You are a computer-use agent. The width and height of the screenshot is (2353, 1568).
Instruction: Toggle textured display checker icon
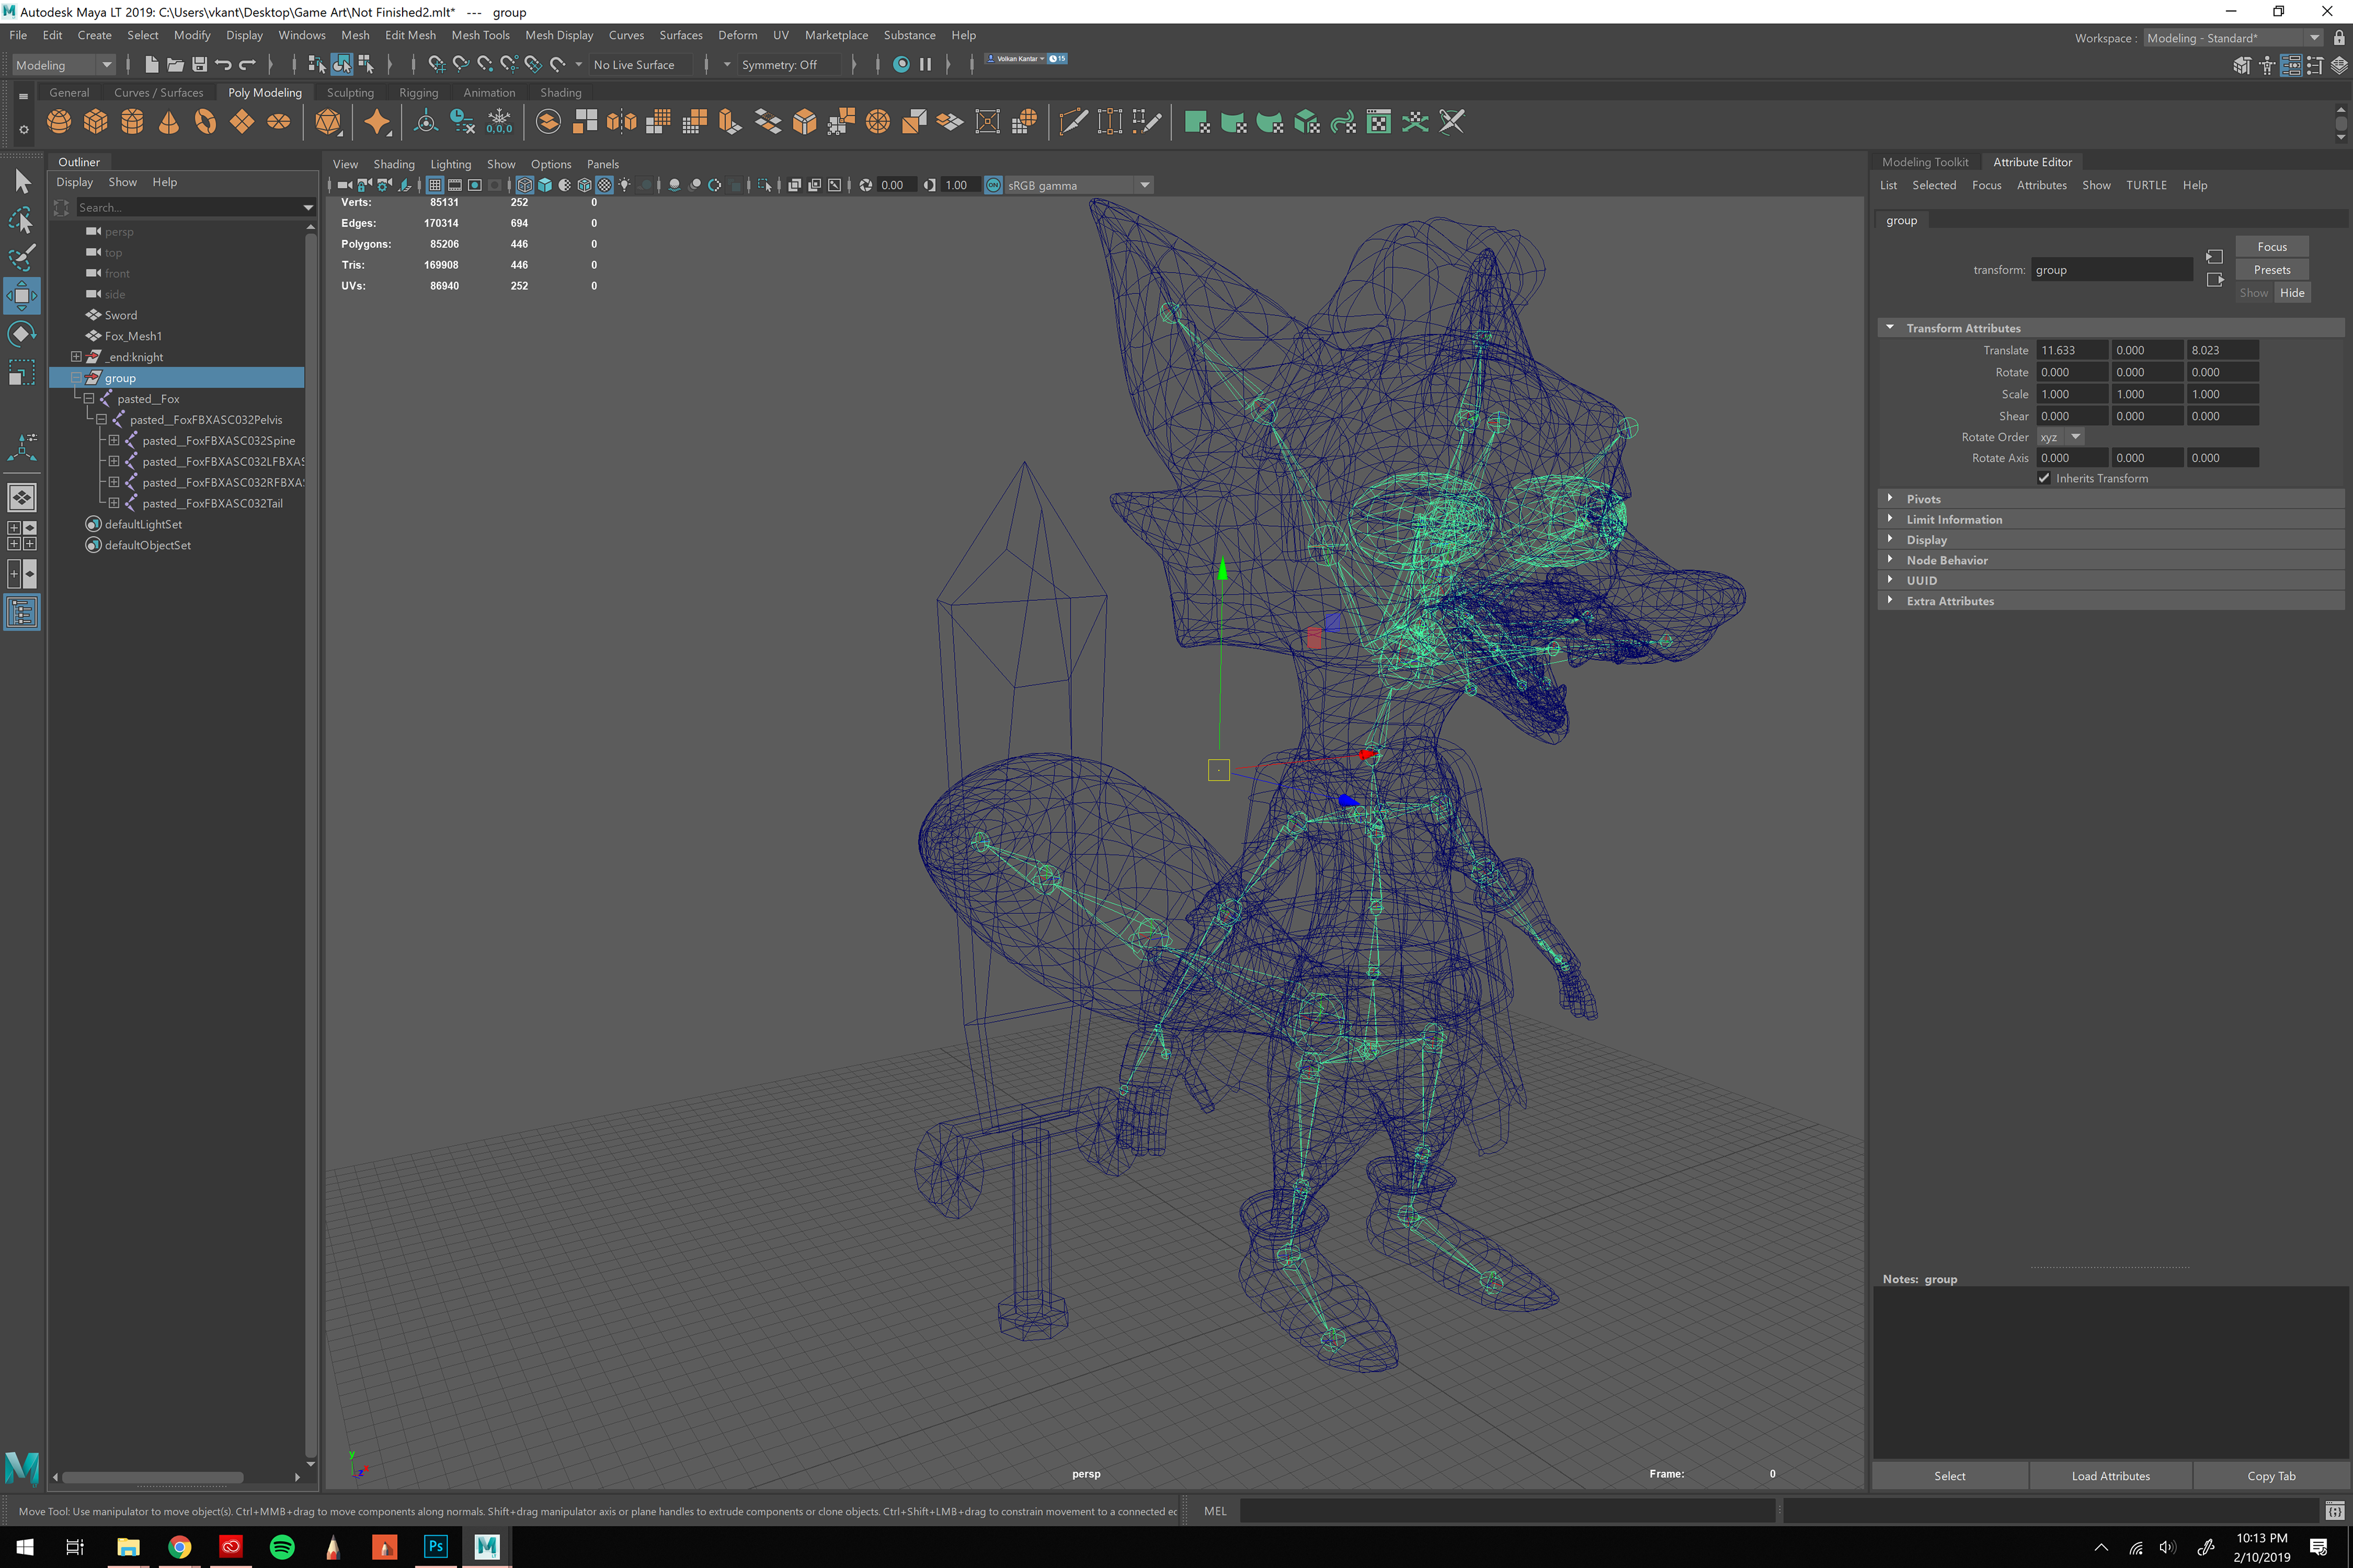click(x=605, y=185)
